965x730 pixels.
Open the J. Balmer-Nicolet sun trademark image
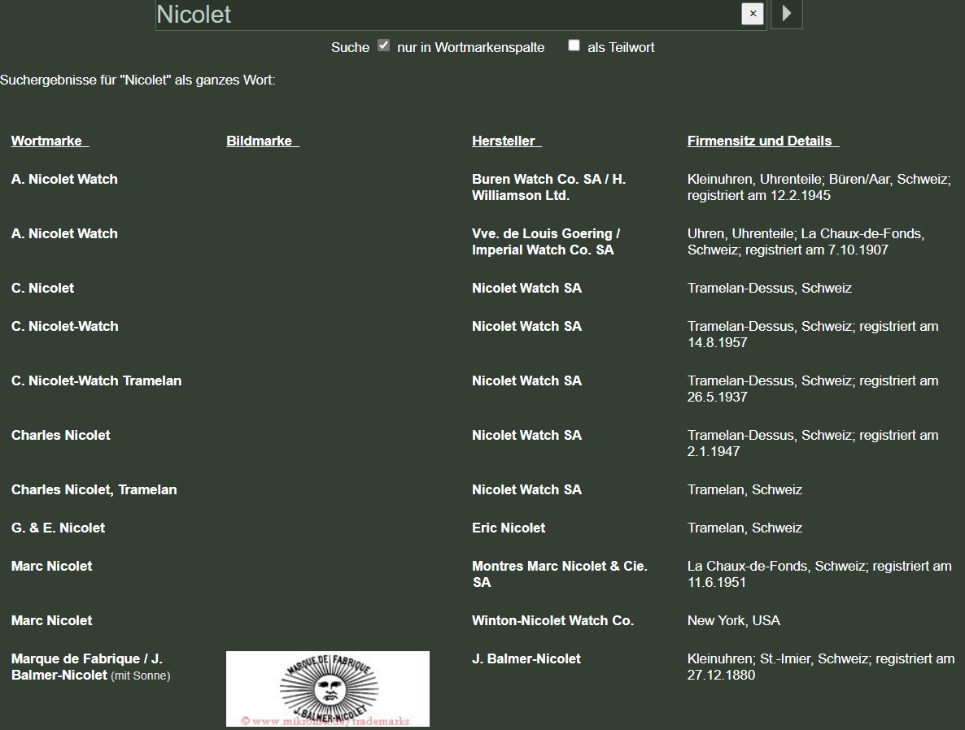(x=327, y=689)
